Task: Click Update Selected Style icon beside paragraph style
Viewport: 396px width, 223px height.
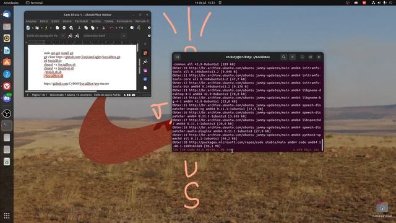Action: click(x=70, y=36)
